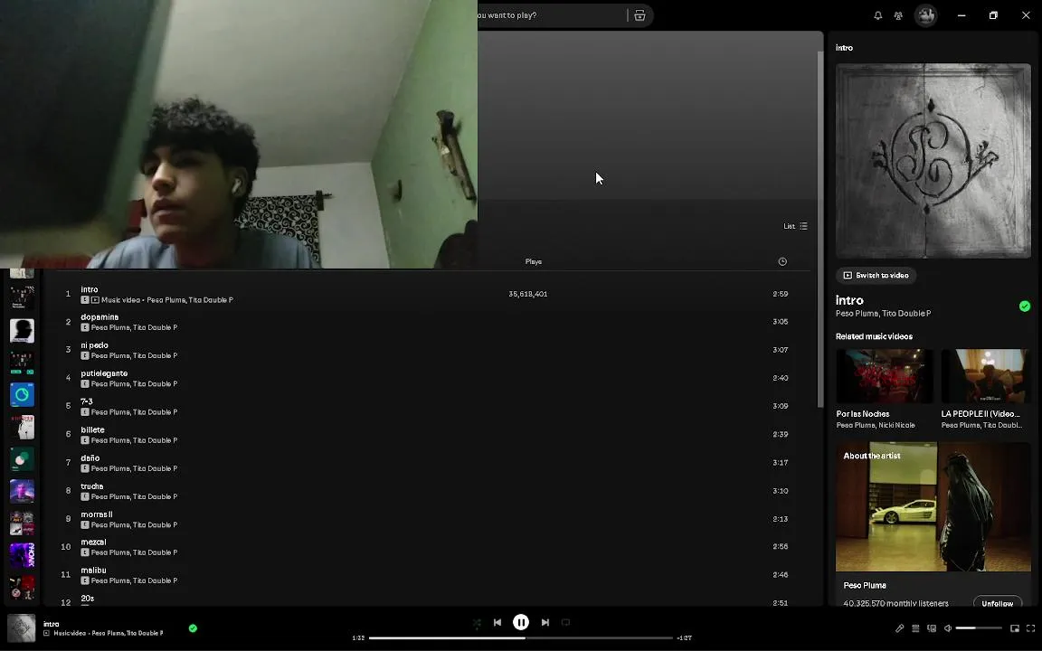Click 'Peso Pluma, Tito Double P' in side panel
Viewport: 1042px width, 651px height.
pos(883,314)
